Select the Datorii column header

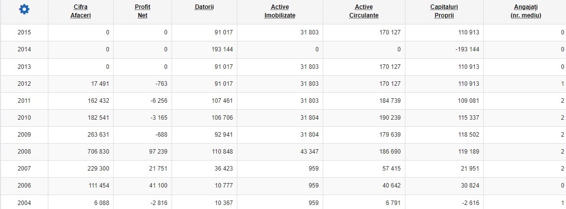point(204,7)
